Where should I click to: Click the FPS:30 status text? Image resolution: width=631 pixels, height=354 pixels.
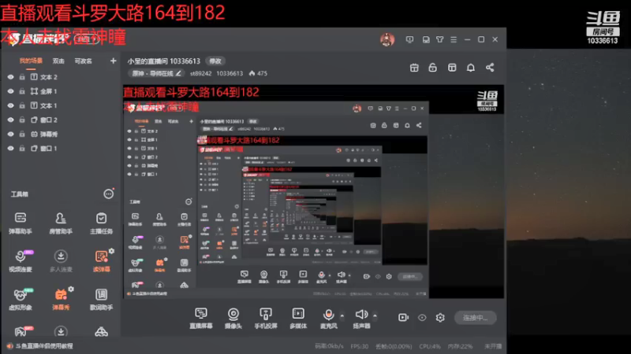coord(360,346)
